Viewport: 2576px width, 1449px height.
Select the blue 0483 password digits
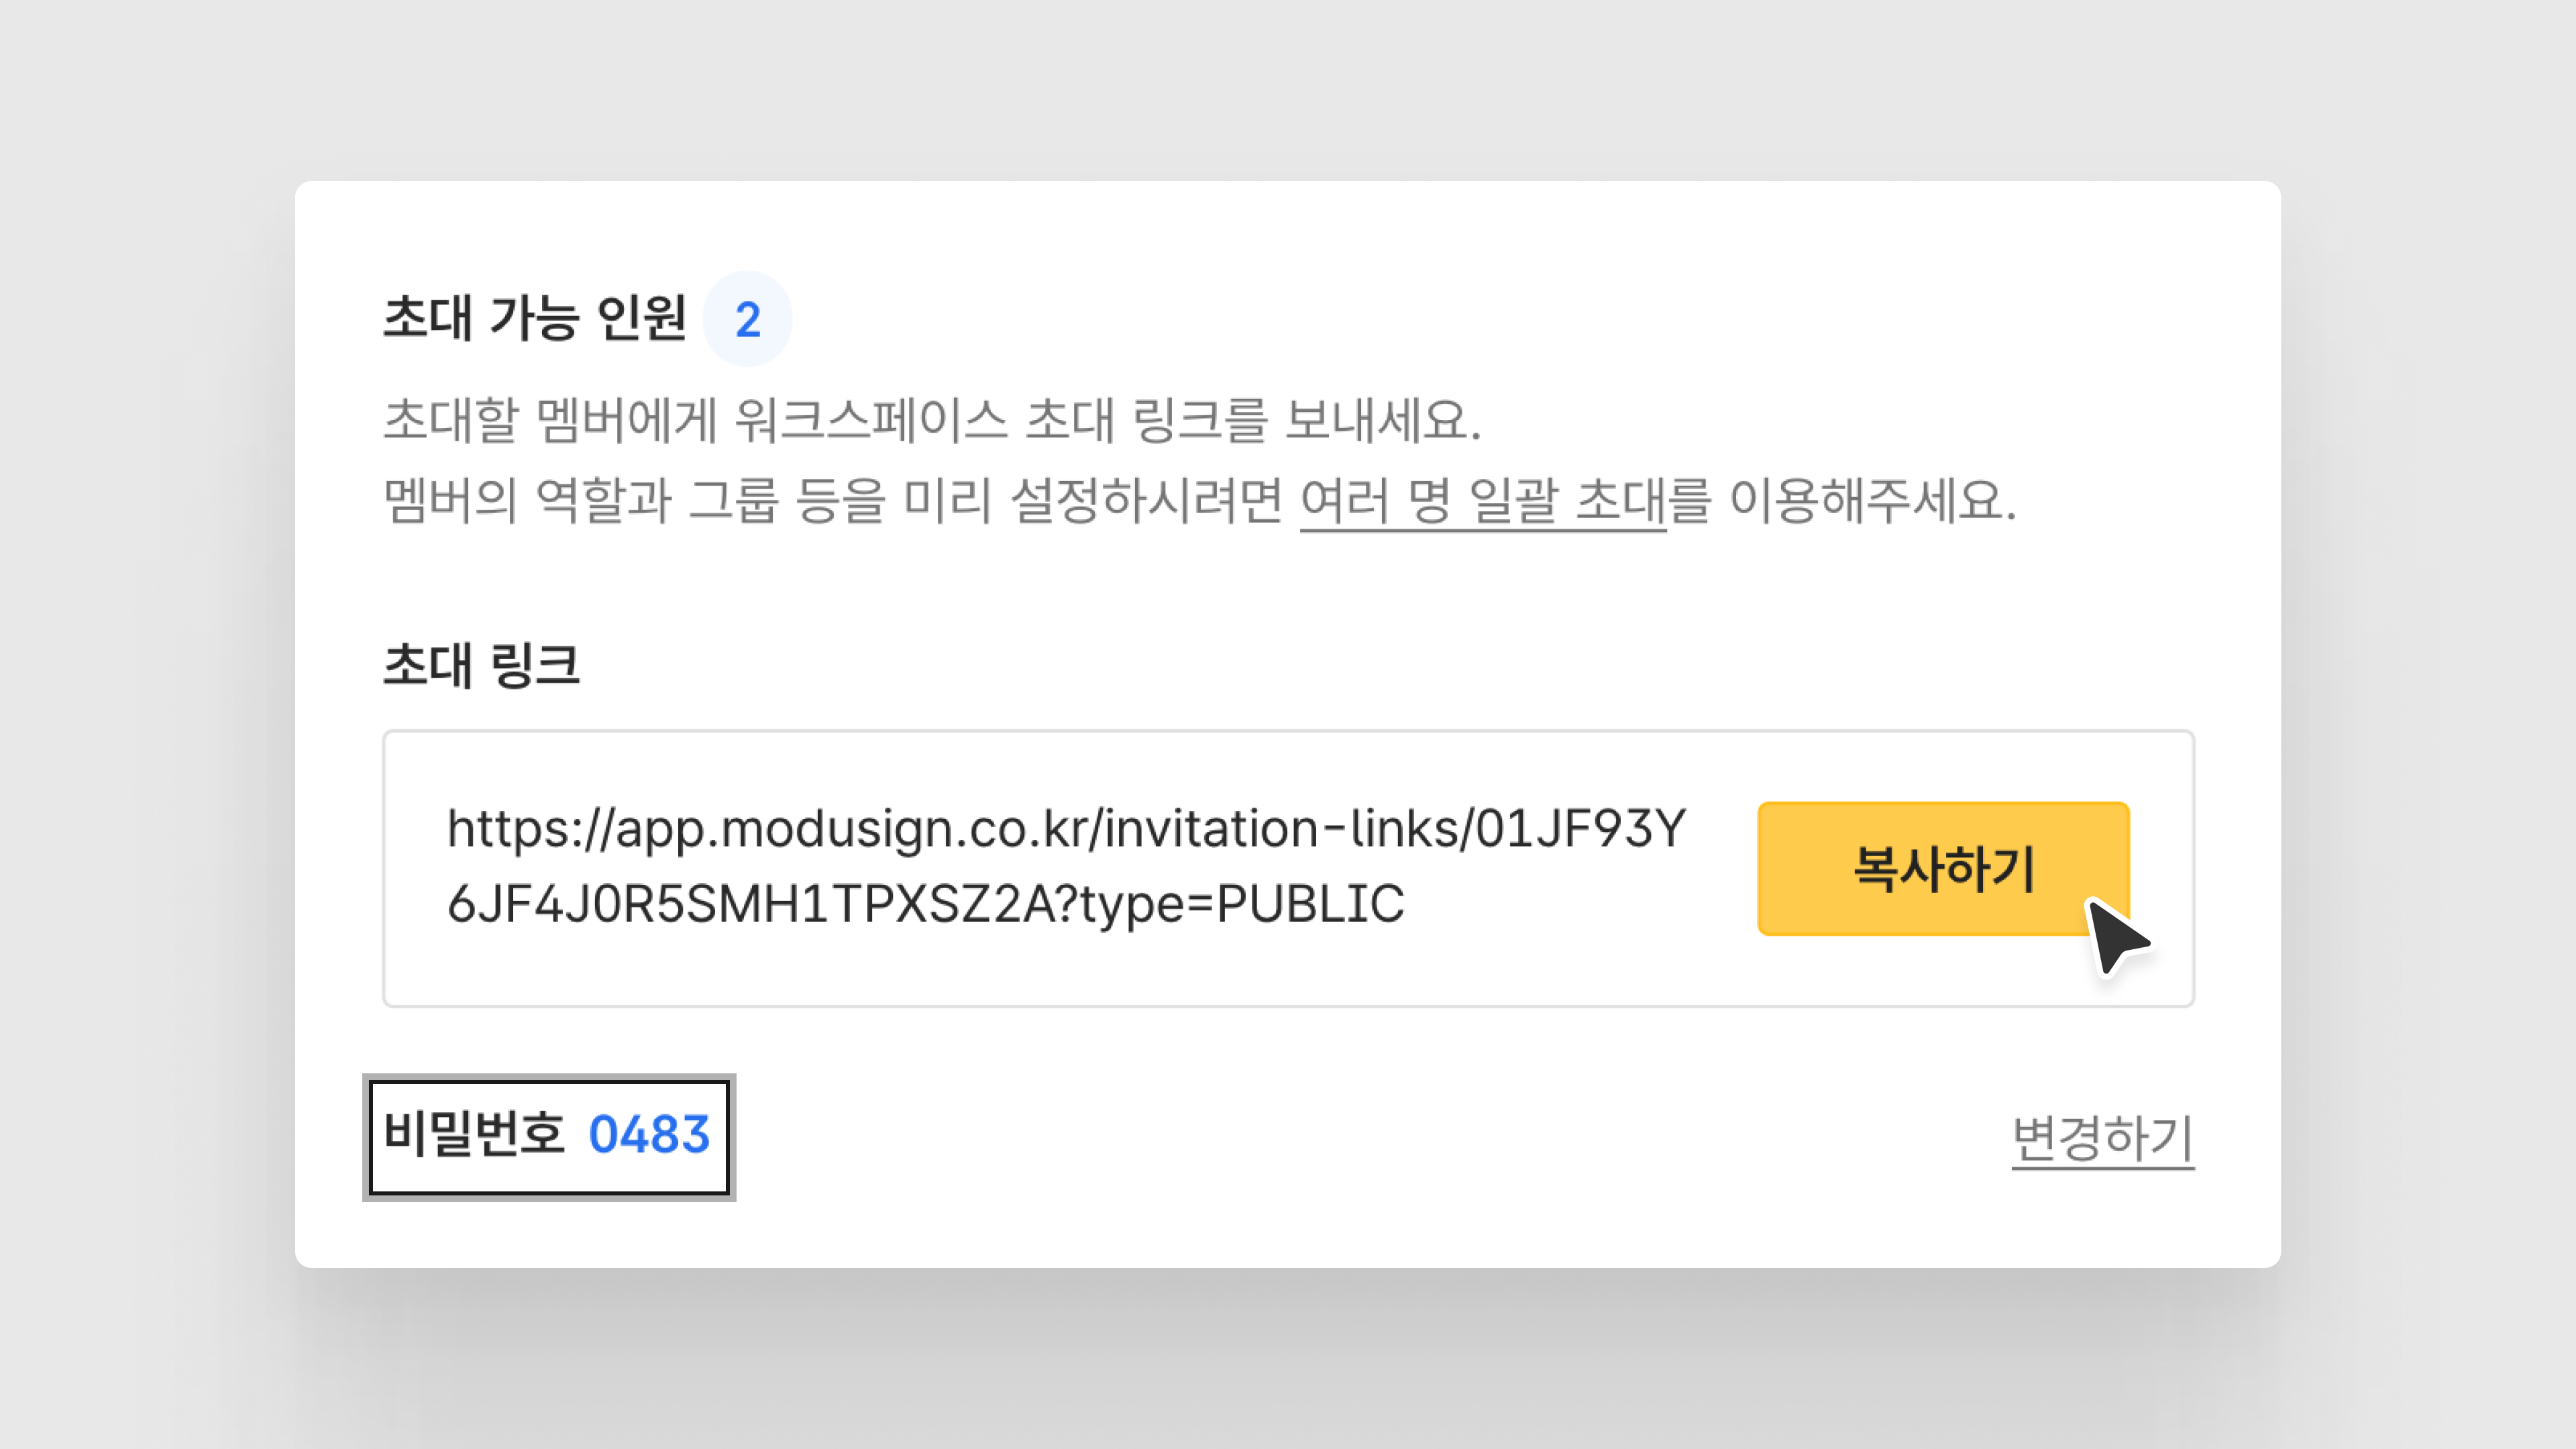648,1135
